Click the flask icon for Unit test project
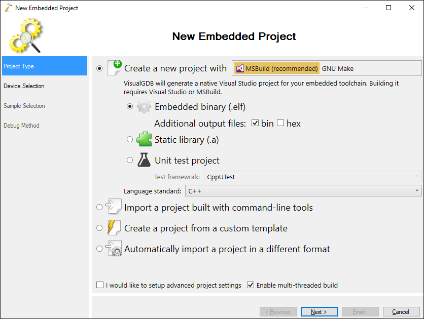The image size is (424, 319). tap(144, 160)
